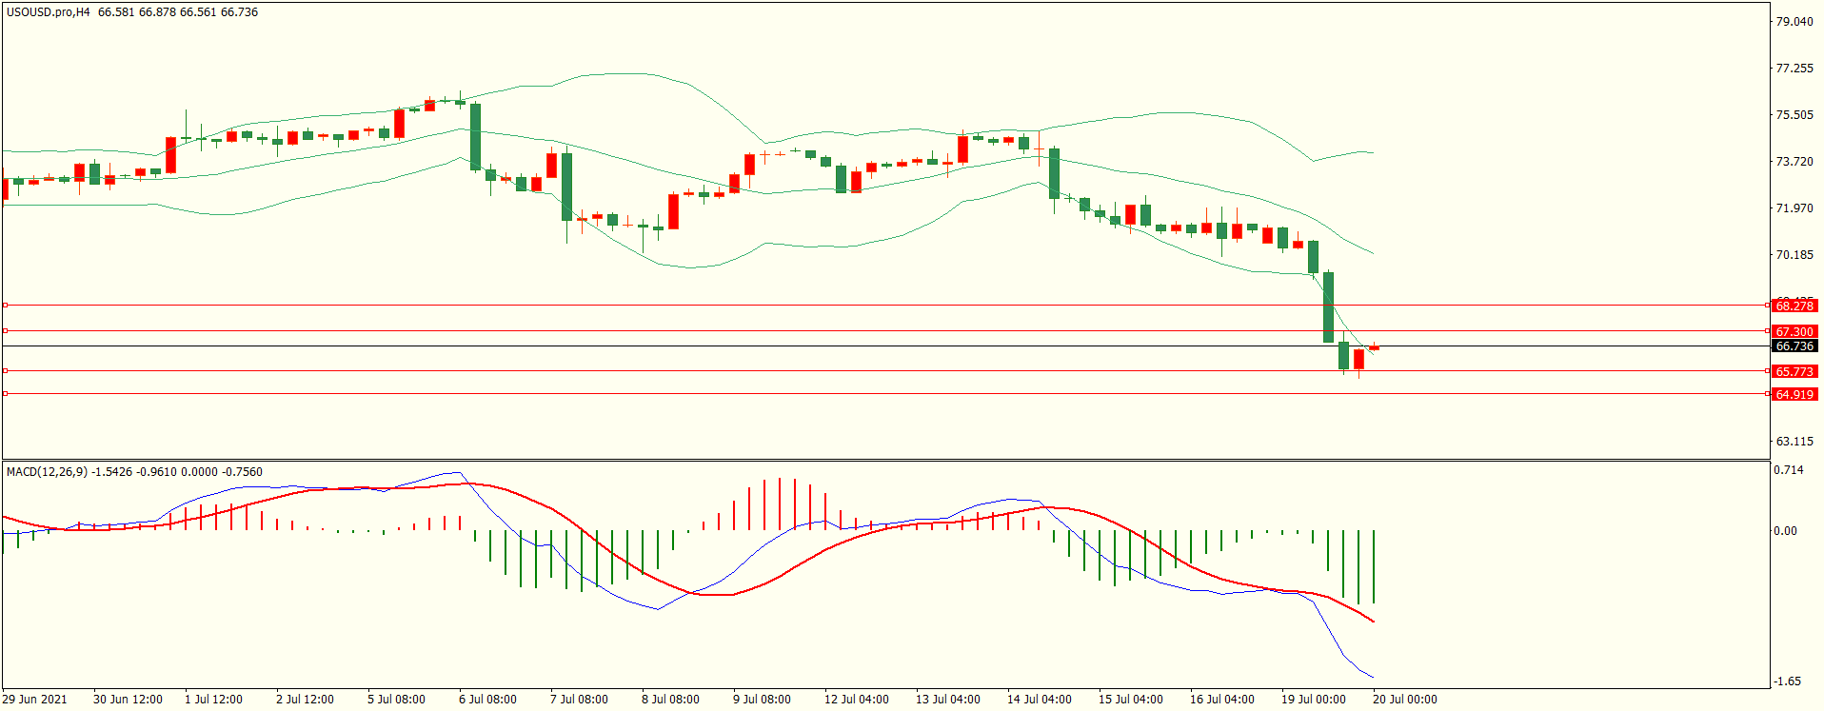The height and width of the screenshot is (711, 1824).
Task: Click the 0.00 MACD scale value
Action: tap(1785, 531)
